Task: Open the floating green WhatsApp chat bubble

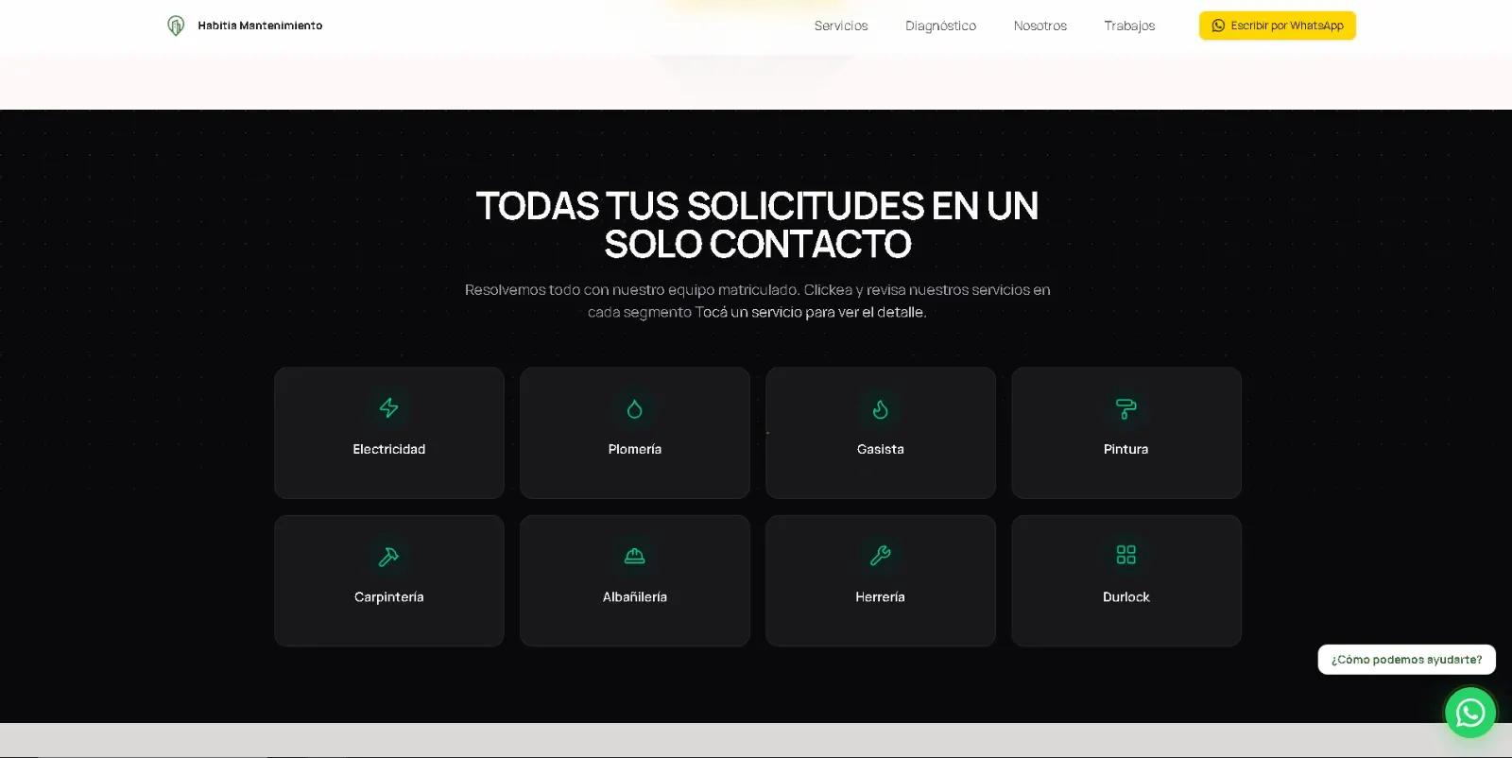Action: click(x=1470, y=713)
